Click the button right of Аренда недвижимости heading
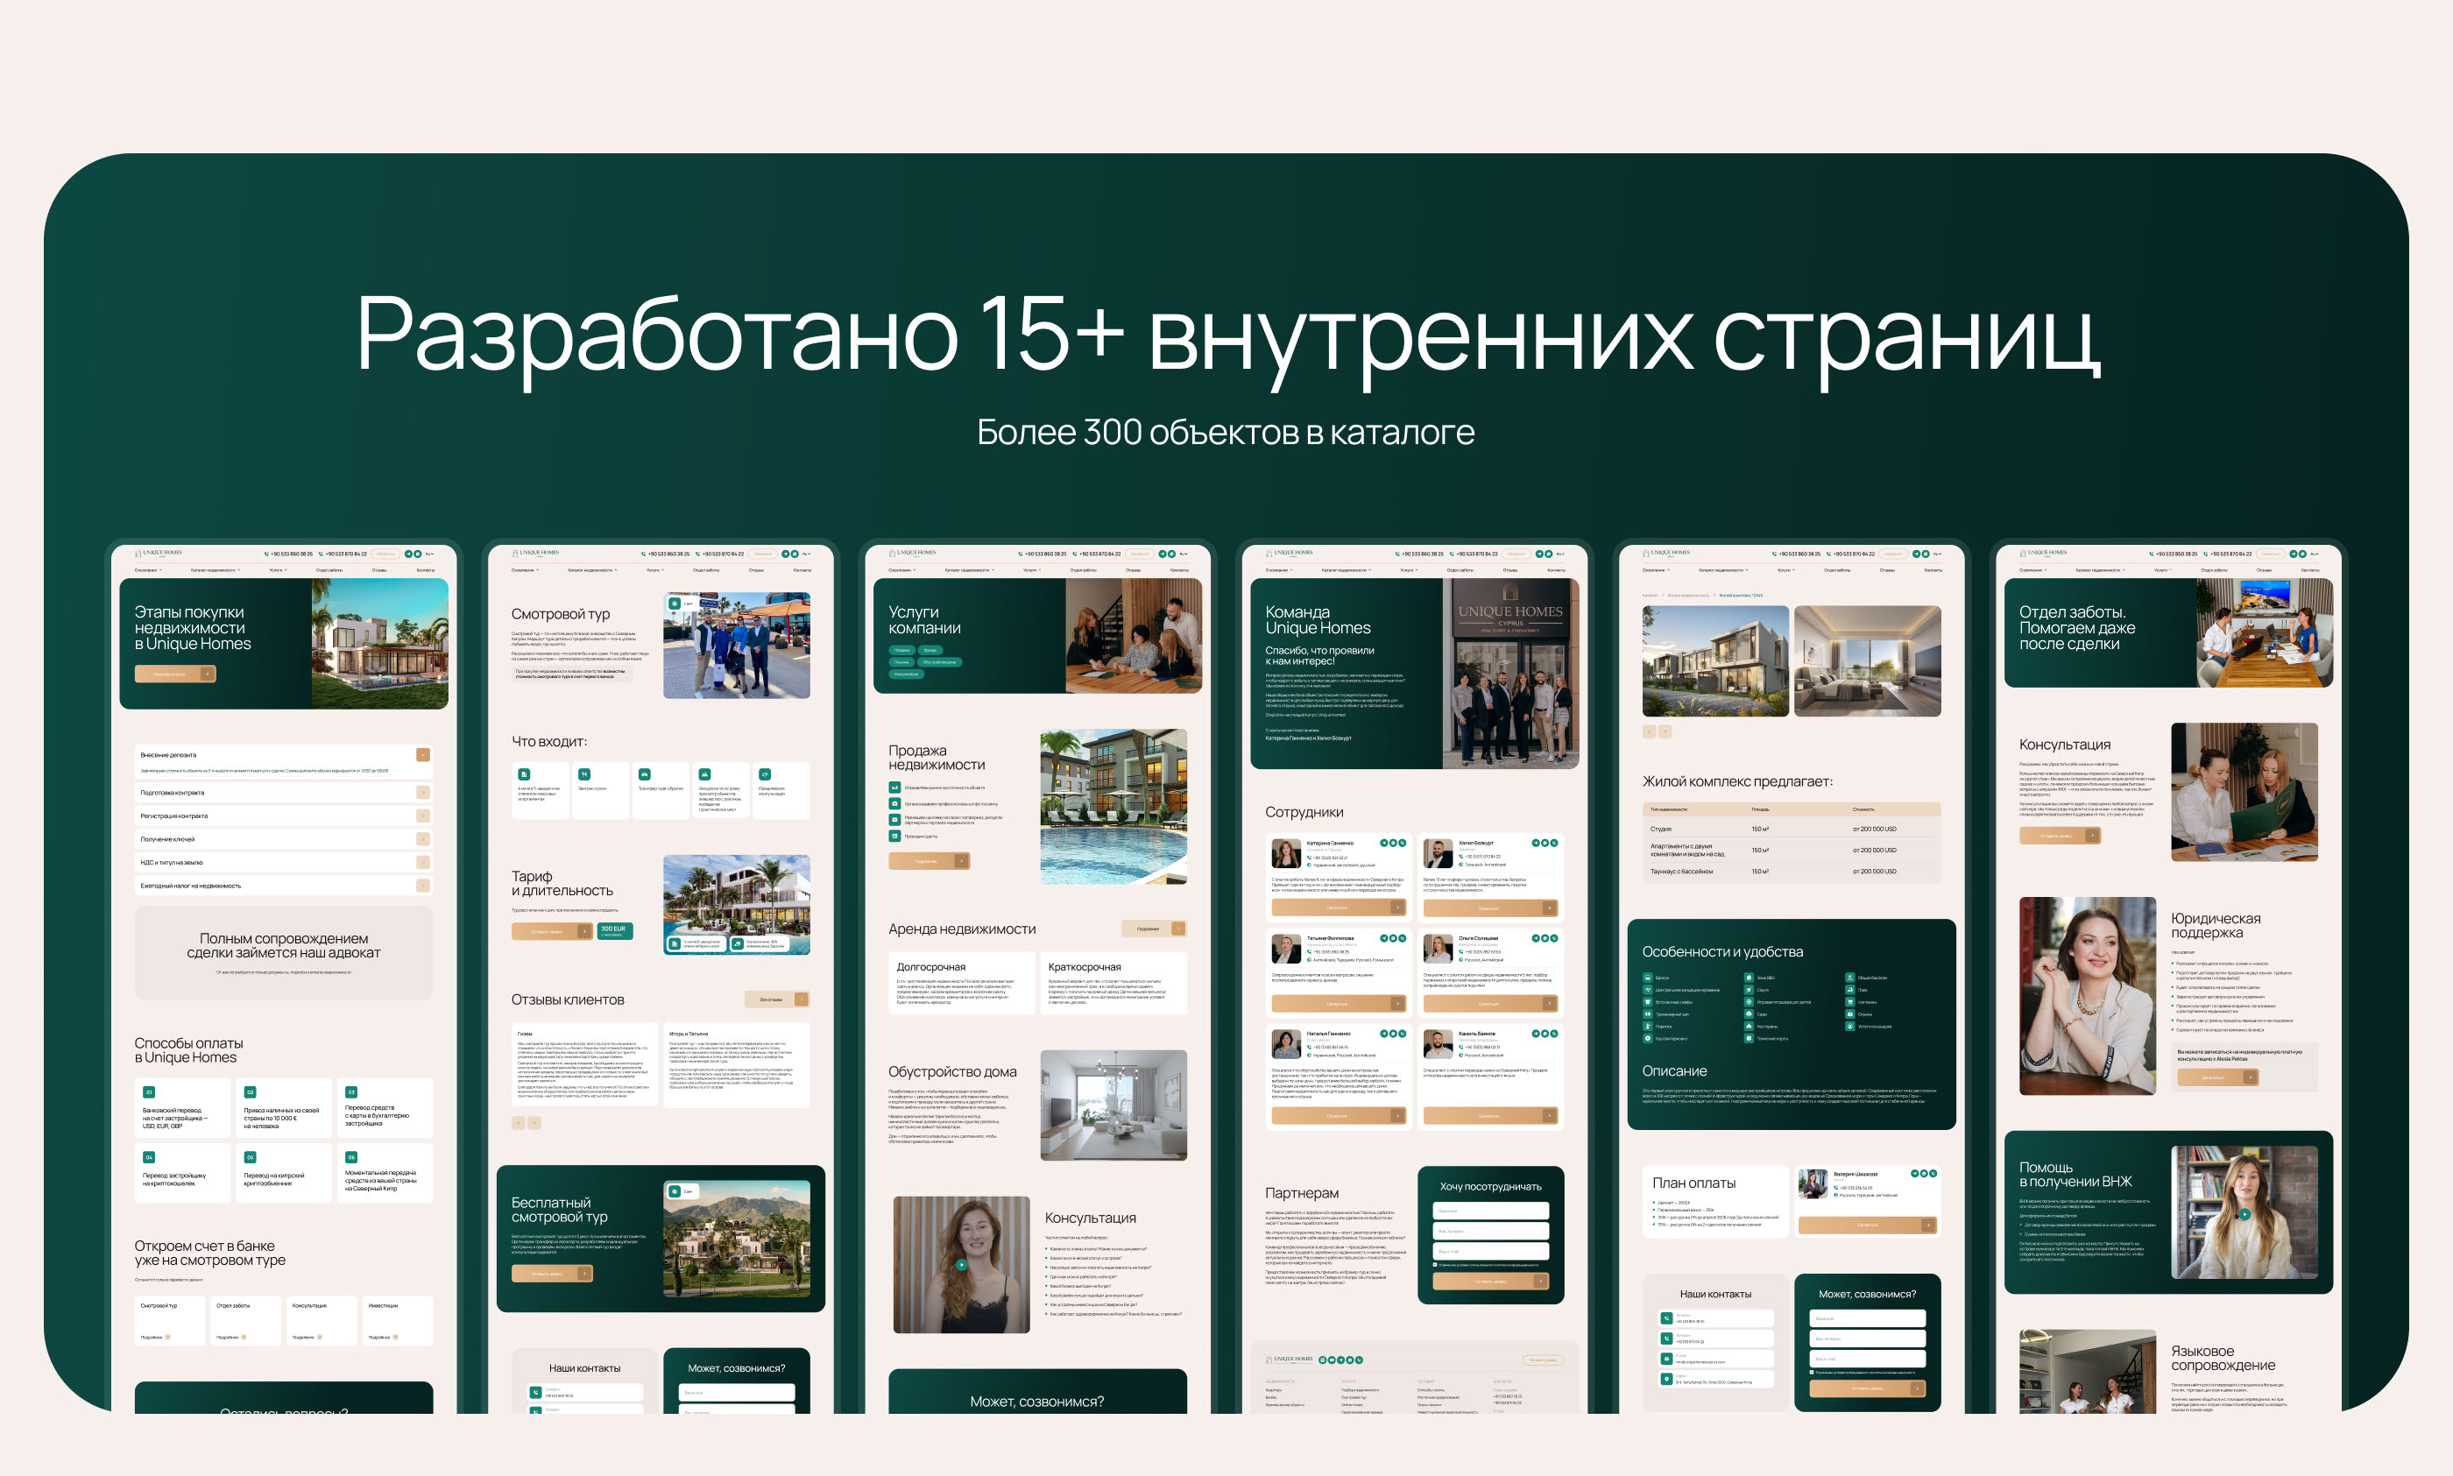Viewport: 2453px width, 1476px height. [x=1153, y=928]
